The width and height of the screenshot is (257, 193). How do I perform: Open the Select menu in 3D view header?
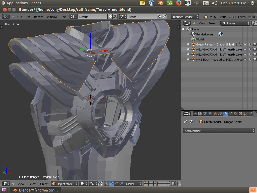[x=32, y=184]
